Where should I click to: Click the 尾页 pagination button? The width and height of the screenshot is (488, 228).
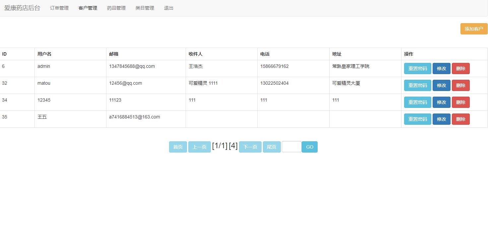click(x=272, y=147)
